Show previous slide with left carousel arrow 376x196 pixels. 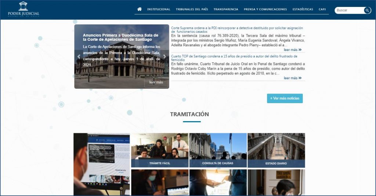79,57
